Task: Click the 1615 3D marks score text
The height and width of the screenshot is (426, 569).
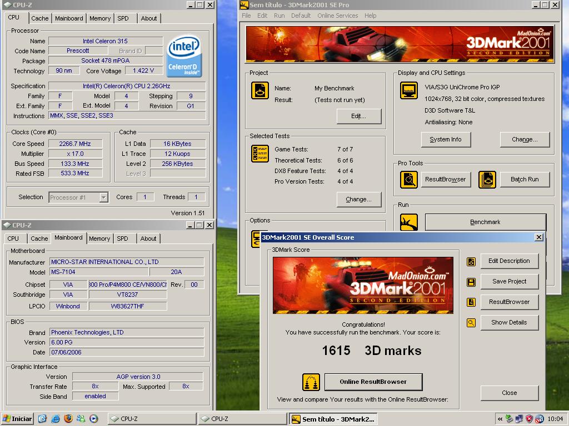Action: pyautogui.click(x=372, y=351)
